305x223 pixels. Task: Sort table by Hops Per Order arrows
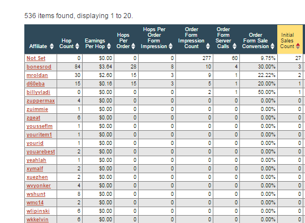(133, 46)
